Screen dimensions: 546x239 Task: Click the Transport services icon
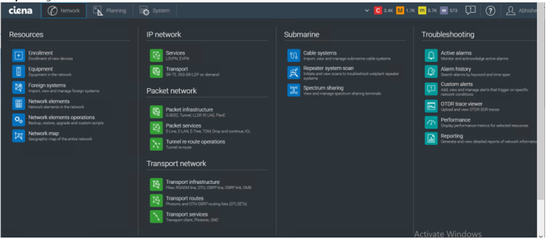pos(156,217)
